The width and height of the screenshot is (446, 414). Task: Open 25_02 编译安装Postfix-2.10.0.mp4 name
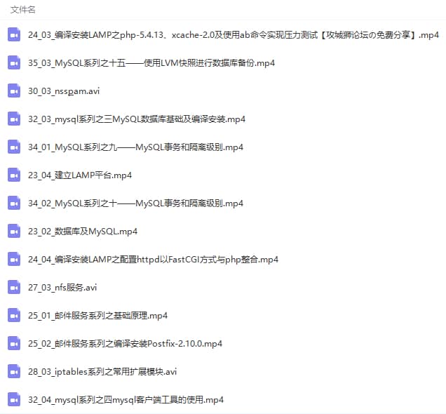coord(125,344)
